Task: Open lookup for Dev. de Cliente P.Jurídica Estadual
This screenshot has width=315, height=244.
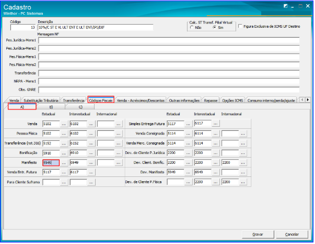Action: point(188,153)
